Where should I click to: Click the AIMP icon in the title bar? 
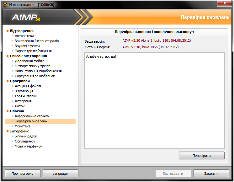(5, 5)
